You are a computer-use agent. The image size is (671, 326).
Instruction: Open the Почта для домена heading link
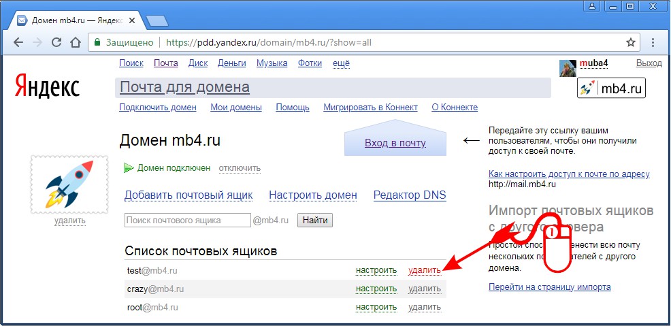click(184, 88)
